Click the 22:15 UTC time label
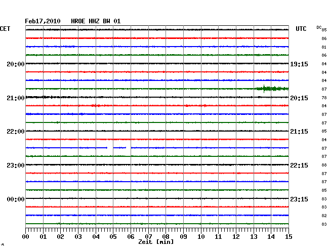This screenshot has width=329, height=250. coord(299,165)
